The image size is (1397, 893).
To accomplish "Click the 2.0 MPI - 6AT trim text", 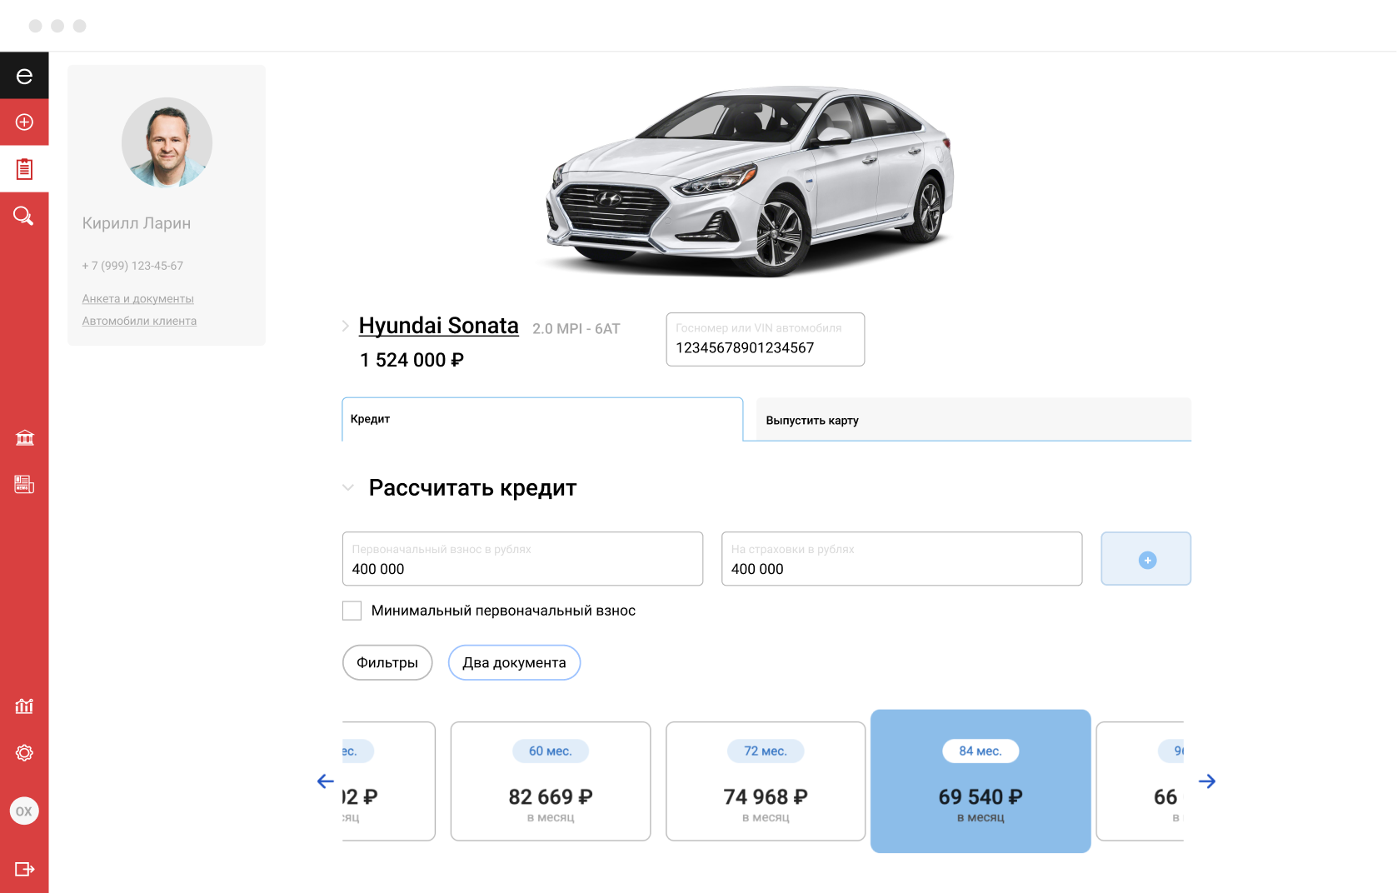I will 576,329.
